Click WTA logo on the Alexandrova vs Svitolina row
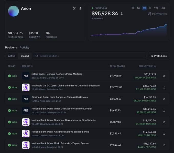This screenshot has width=174, height=153. [x=26, y=122]
